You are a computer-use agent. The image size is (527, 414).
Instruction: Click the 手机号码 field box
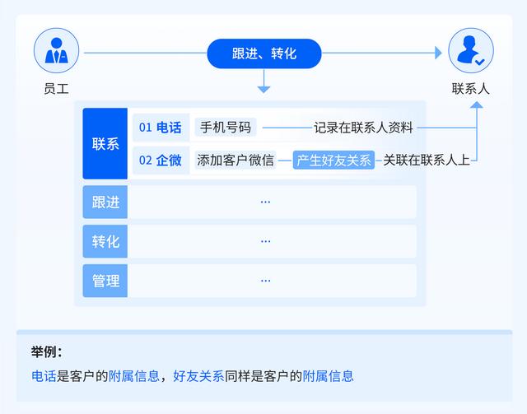226,128
